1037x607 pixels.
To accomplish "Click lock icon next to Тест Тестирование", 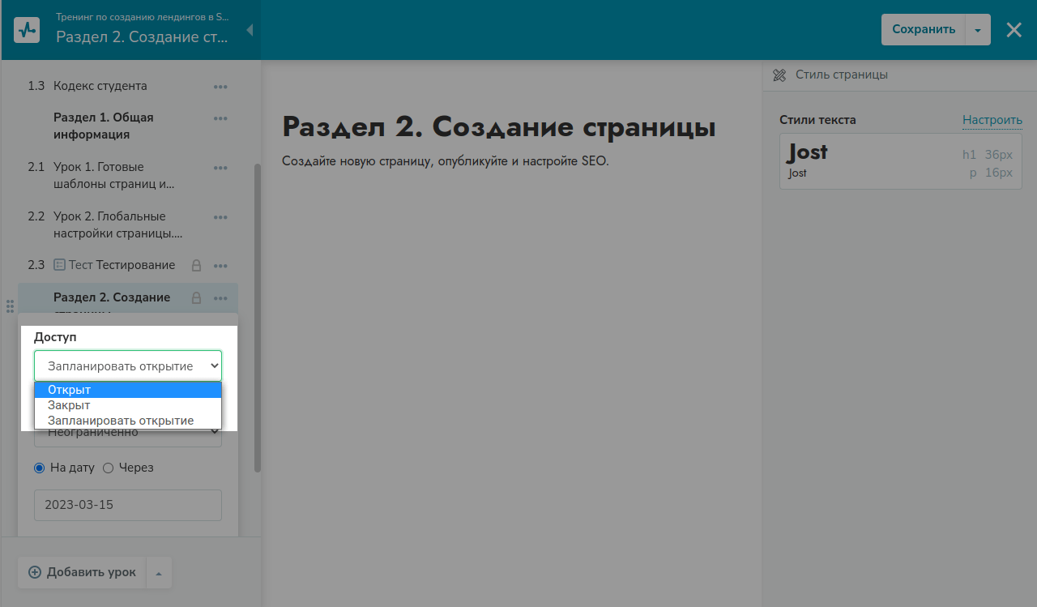I will pos(196,265).
